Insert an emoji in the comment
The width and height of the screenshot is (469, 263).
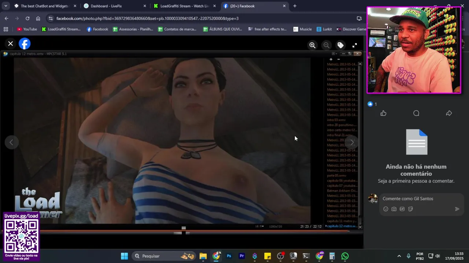[x=385, y=209]
